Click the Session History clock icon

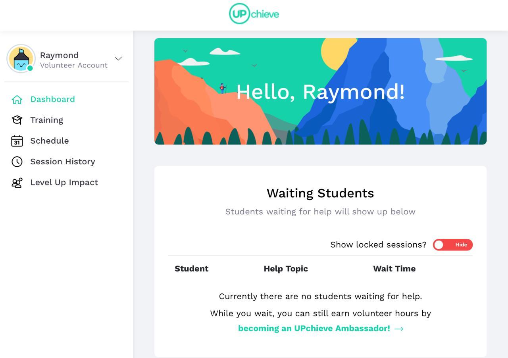click(x=17, y=162)
